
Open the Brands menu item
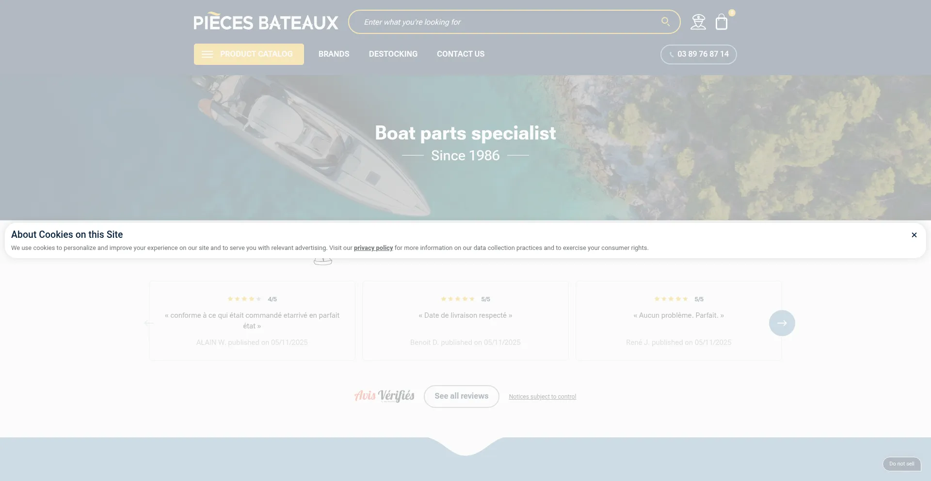pos(334,54)
